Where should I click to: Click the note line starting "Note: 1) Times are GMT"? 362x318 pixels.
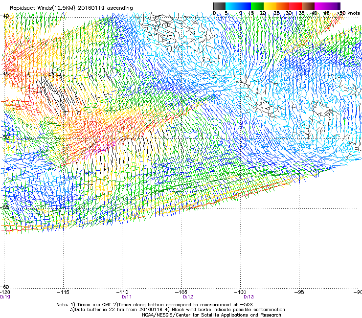click(155, 305)
